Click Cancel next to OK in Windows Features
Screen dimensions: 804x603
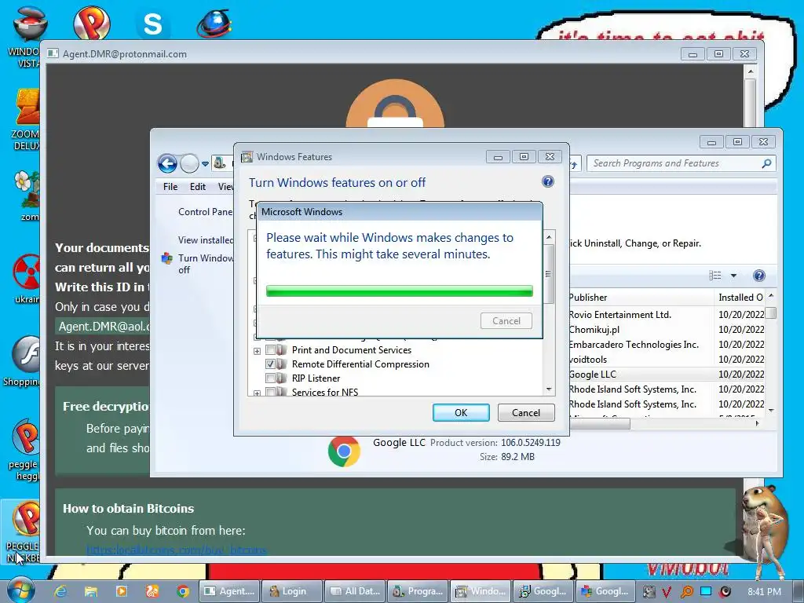pos(526,413)
